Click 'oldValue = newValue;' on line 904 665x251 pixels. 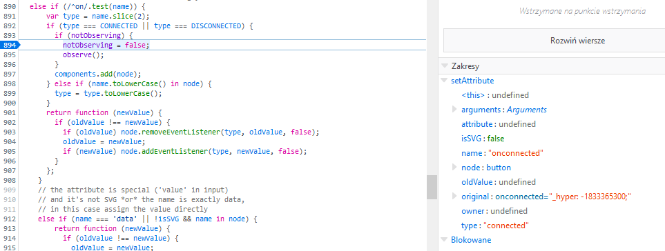[104, 141]
